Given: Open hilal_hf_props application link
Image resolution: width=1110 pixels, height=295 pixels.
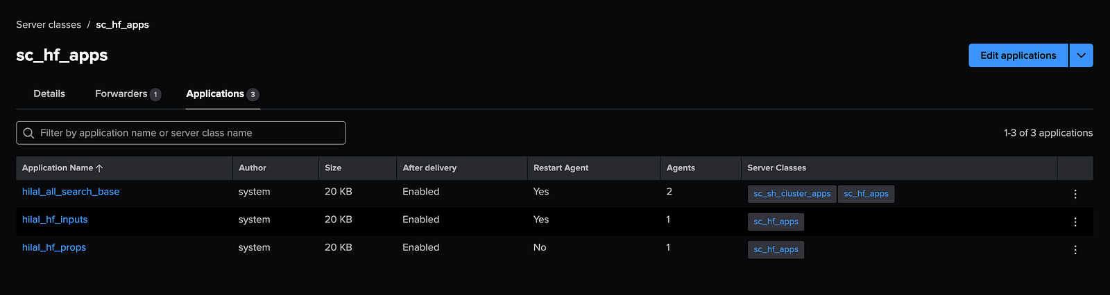Looking at the screenshot, I should [x=54, y=247].
